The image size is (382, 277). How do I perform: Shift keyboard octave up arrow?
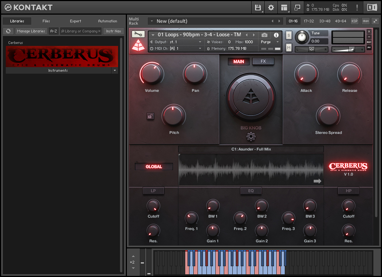click(x=133, y=256)
